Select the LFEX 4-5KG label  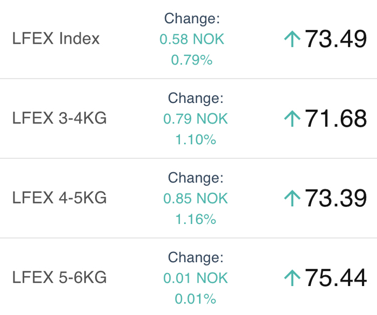tap(59, 198)
